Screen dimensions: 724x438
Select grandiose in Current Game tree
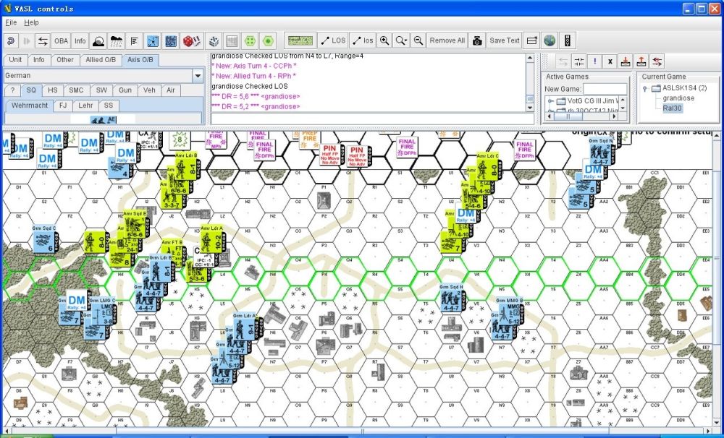(x=678, y=98)
